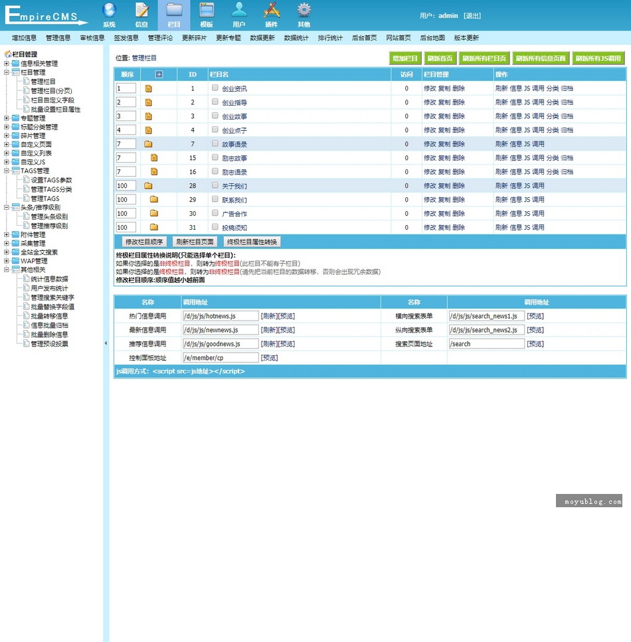Open the 插件 tools icon section
The image size is (631, 642).
[271, 15]
